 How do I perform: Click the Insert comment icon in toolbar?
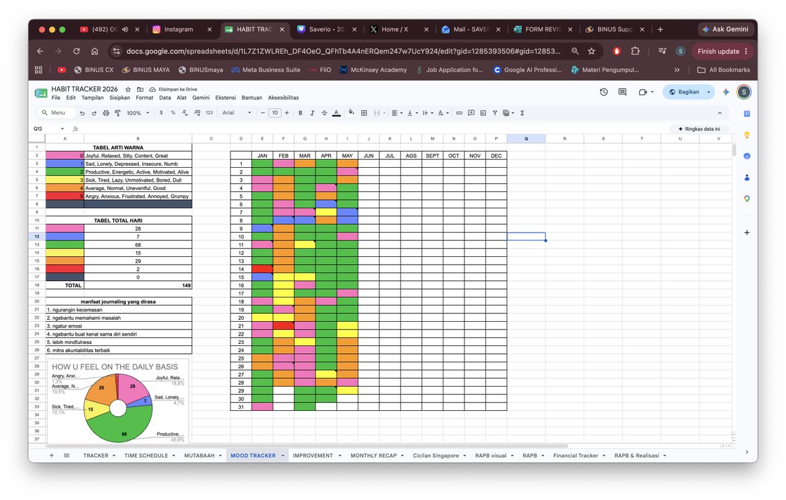[471, 113]
